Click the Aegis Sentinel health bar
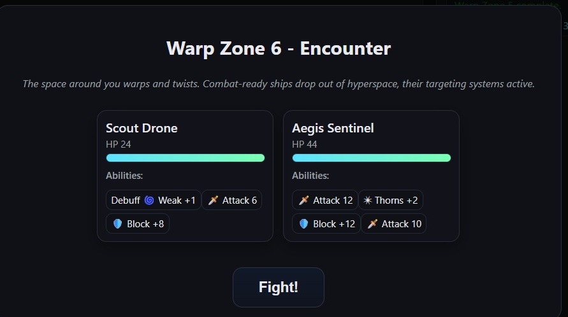 371,158
